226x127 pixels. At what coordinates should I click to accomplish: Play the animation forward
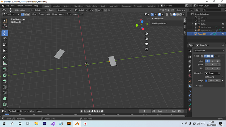pos(95,111)
